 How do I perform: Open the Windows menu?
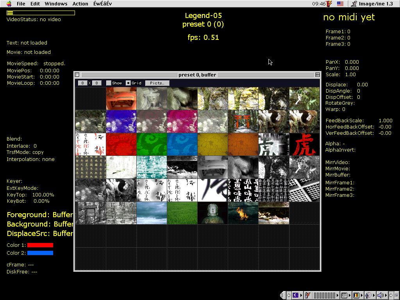point(56,4)
